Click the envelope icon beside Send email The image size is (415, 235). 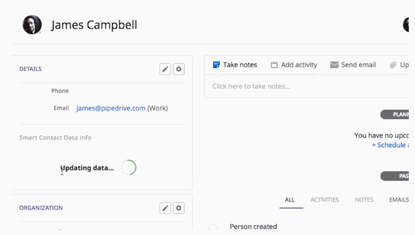334,65
